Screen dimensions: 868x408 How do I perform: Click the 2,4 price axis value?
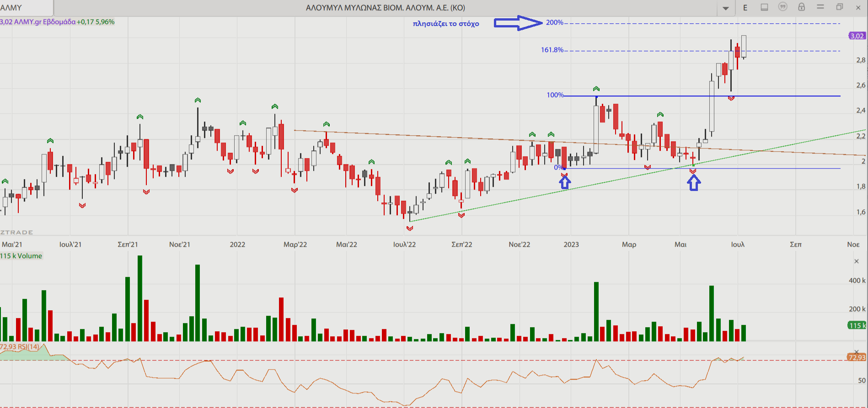click(861, 110)
